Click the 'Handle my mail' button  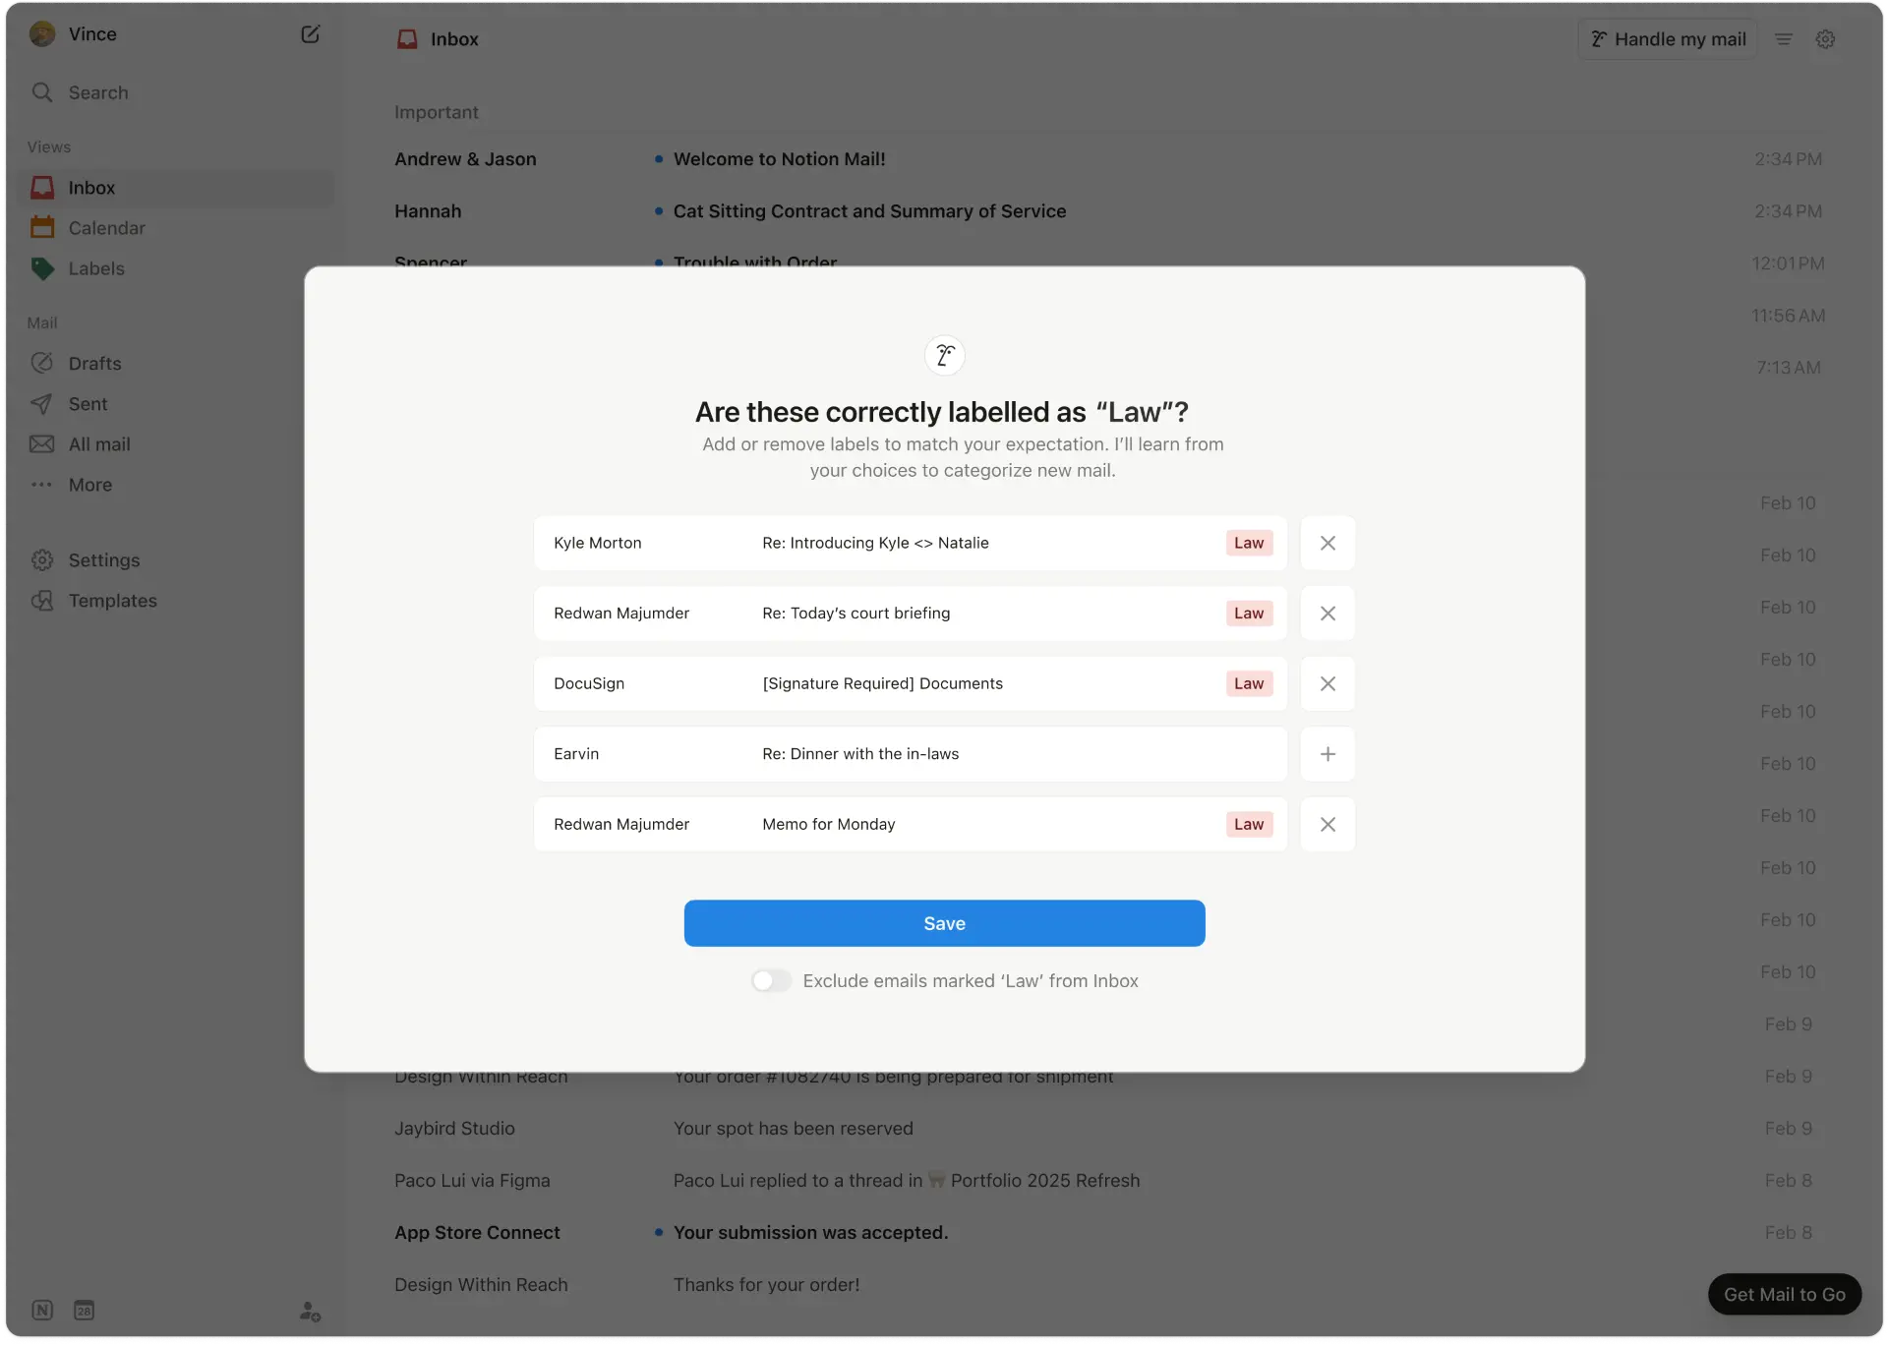(1667, 38)
